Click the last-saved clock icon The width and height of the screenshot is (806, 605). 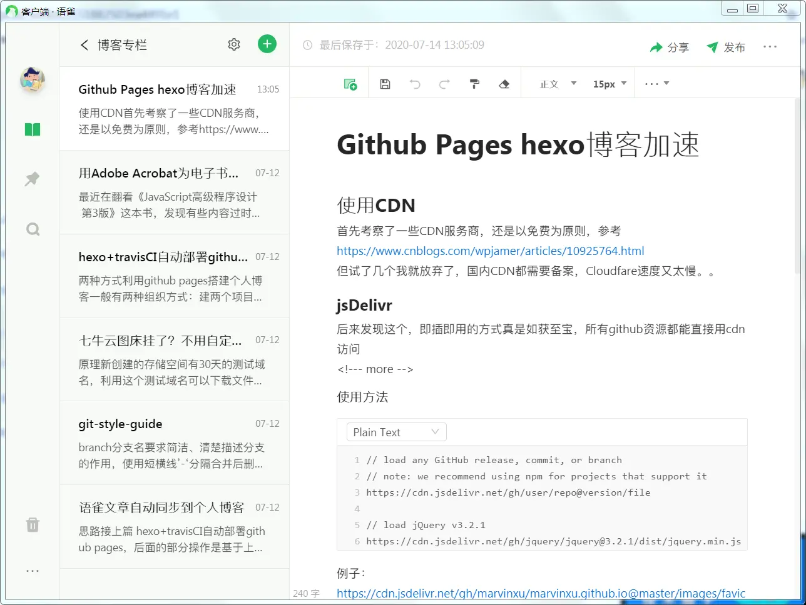coord(307,45)
